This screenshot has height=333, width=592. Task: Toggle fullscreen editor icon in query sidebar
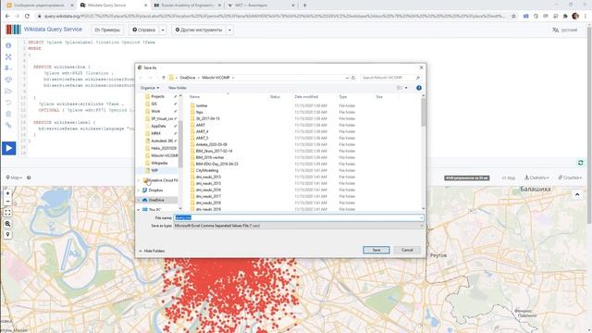[8, 56]
